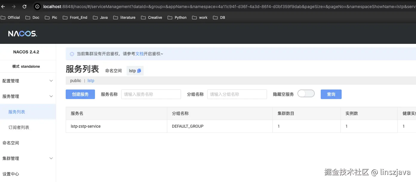Click the 查询 button

pyautogui.click(x=331, y=94)
